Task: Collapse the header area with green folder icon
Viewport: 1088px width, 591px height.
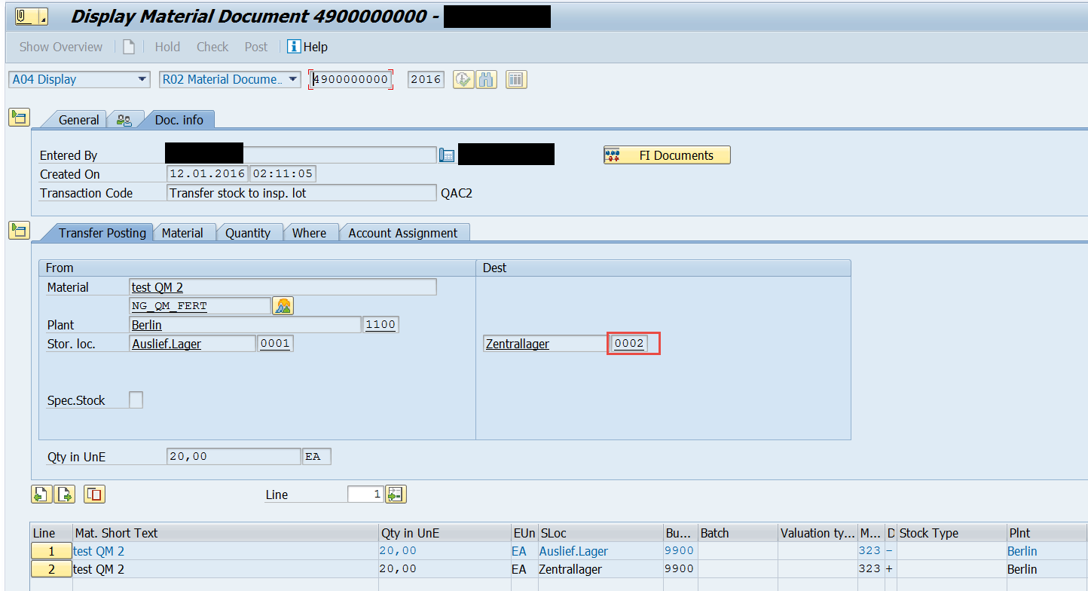Action: 19,118
